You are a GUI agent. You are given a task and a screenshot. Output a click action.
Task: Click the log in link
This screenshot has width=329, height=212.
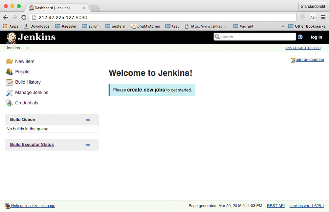(x=316, y=37)
